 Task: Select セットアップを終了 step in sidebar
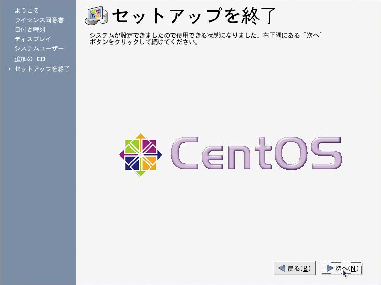42,69
